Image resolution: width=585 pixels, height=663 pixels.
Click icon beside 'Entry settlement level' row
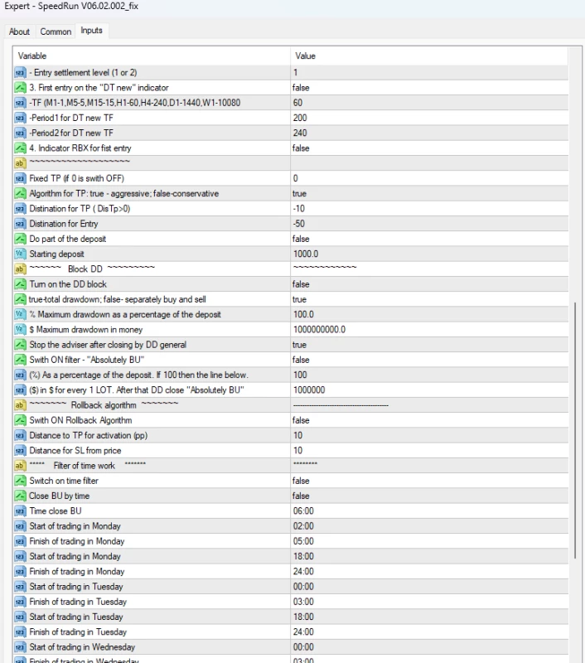21,73
